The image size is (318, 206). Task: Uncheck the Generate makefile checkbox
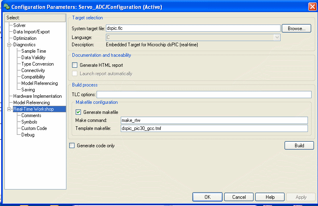coord(78,112)
